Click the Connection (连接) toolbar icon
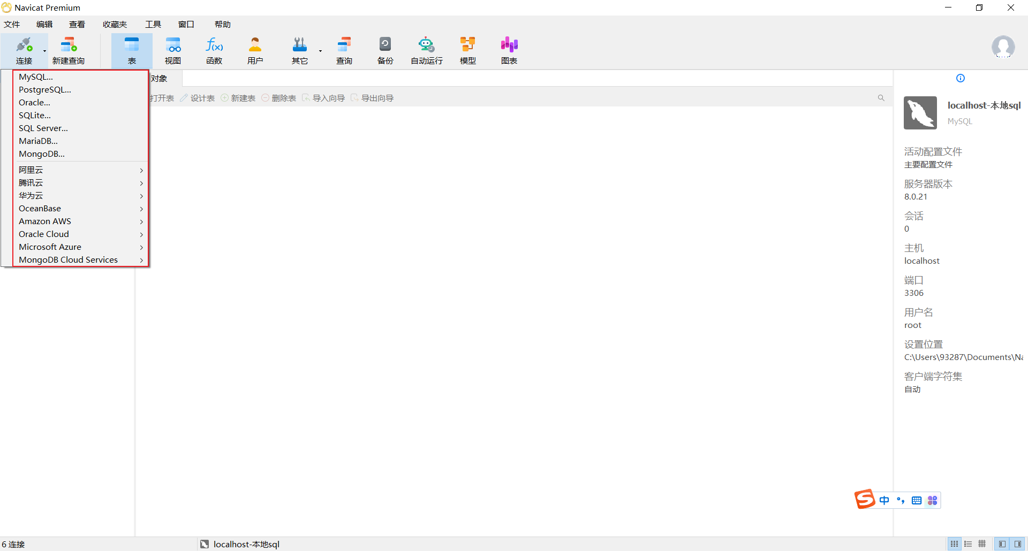1028x551 pixels. 24,51
